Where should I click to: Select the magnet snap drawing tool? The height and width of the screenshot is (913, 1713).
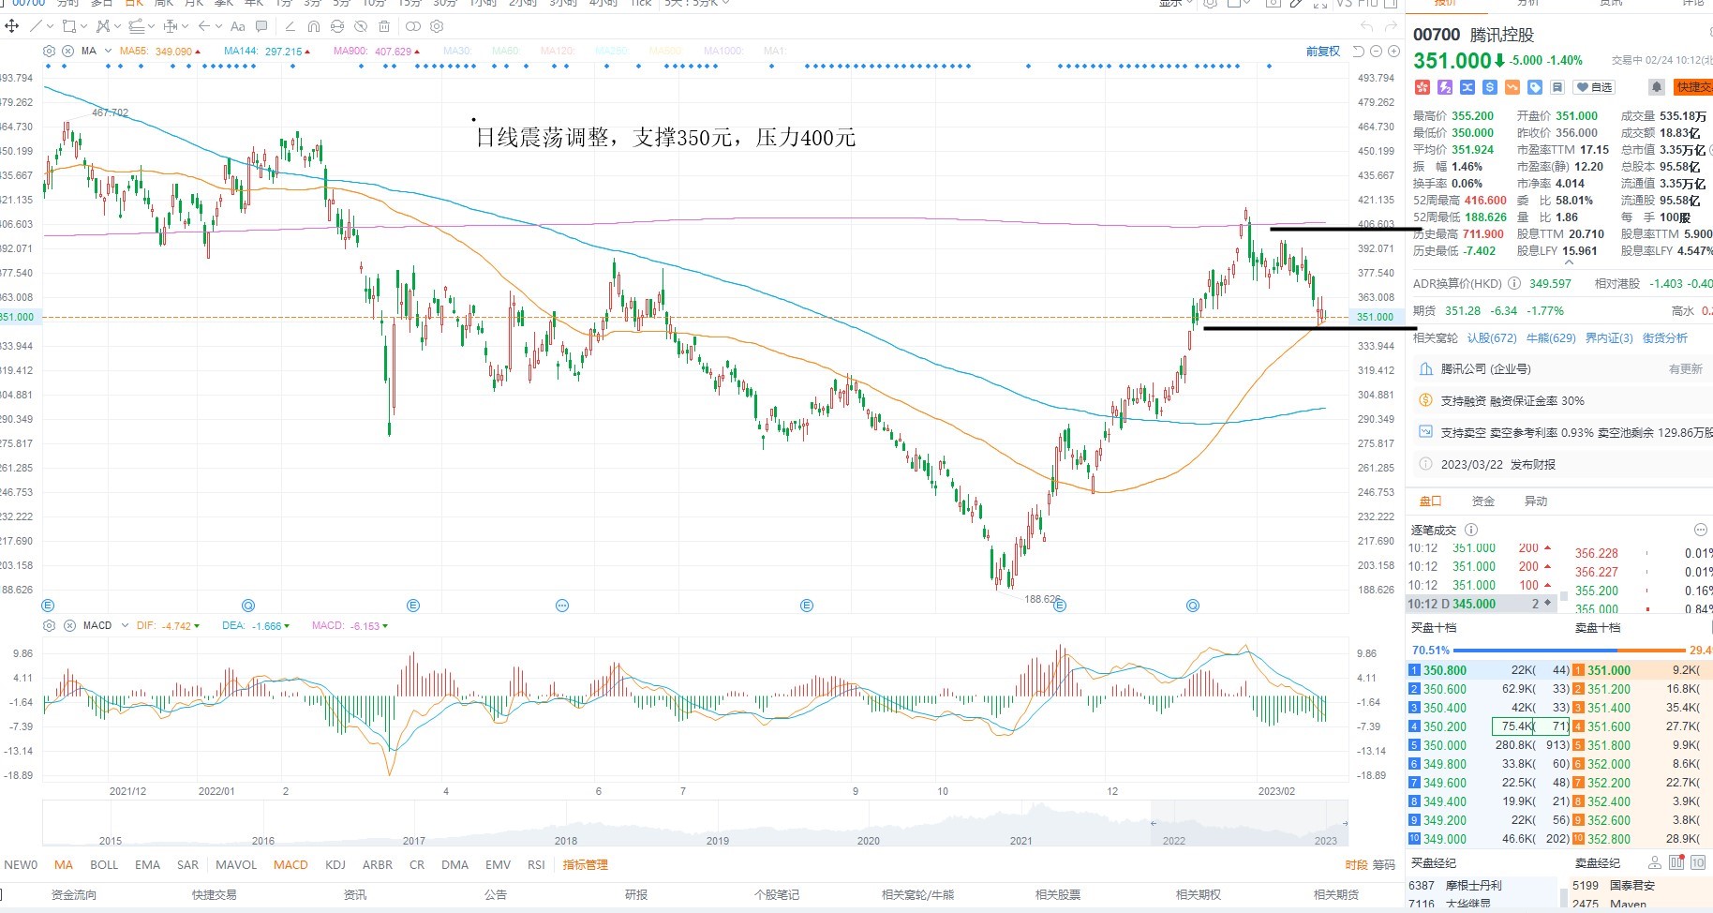coord(314,26)
